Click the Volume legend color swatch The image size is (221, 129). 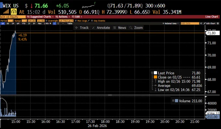tap(176, 101)
